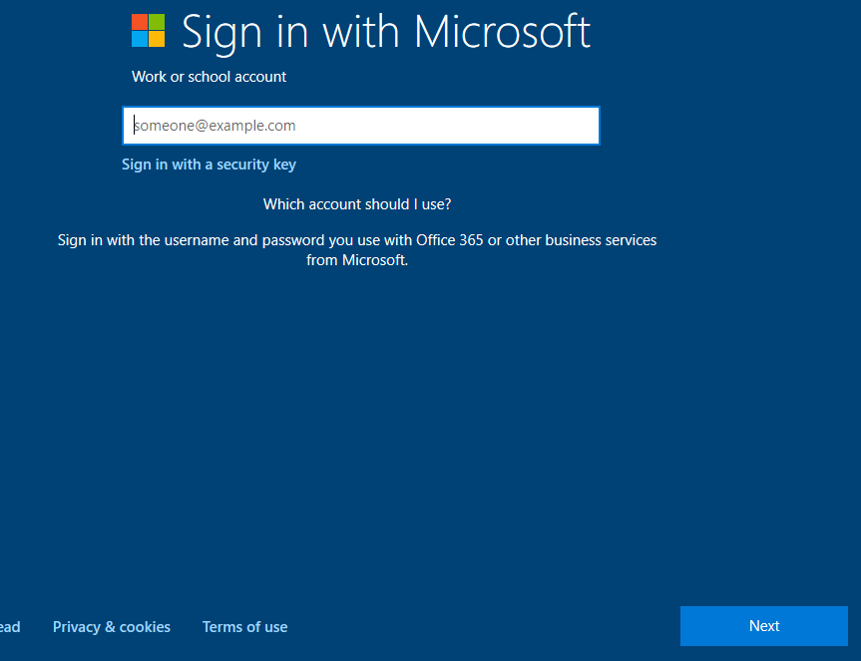Focus the someone@example.com email field
Viewport: 861px width, 661px height.
click(361, 126)
